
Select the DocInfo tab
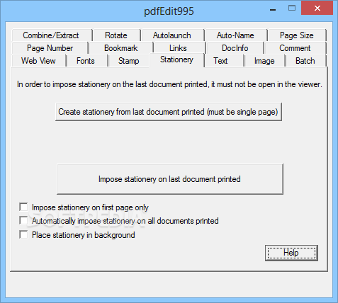click(x=235, y=48)
